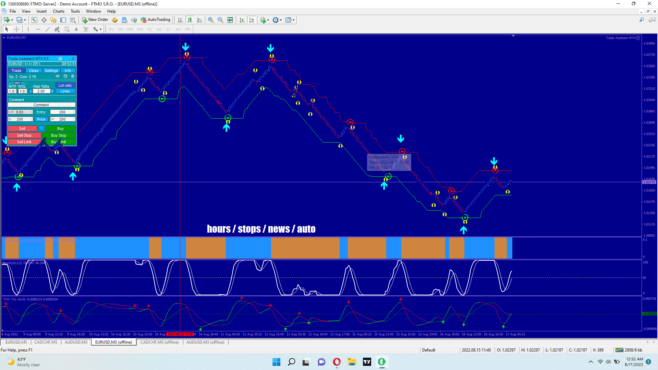
Task: Switch to the CADCHF,M3 (offline) tab
Action: coord(159,342)
